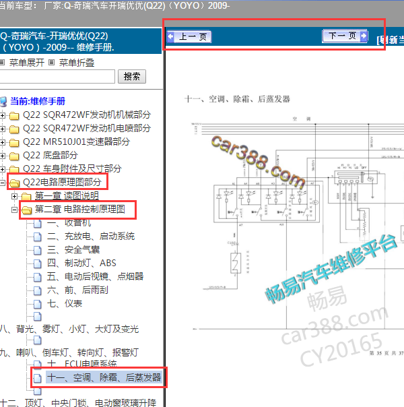Expand Q22 SQR472WF发动机机械部分 plus box
The height and width of the screenshot is (407, 404).
tap(2, 115)
